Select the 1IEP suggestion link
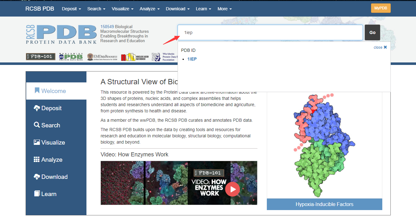The image size is (416, 221). pos(192,59)
